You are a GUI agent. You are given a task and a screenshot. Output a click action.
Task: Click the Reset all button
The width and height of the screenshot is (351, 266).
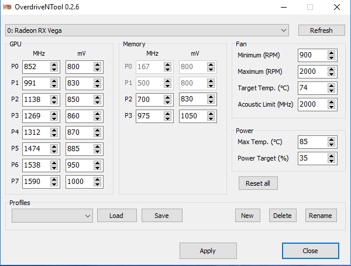pyautogui.click(x=258, y=183)
